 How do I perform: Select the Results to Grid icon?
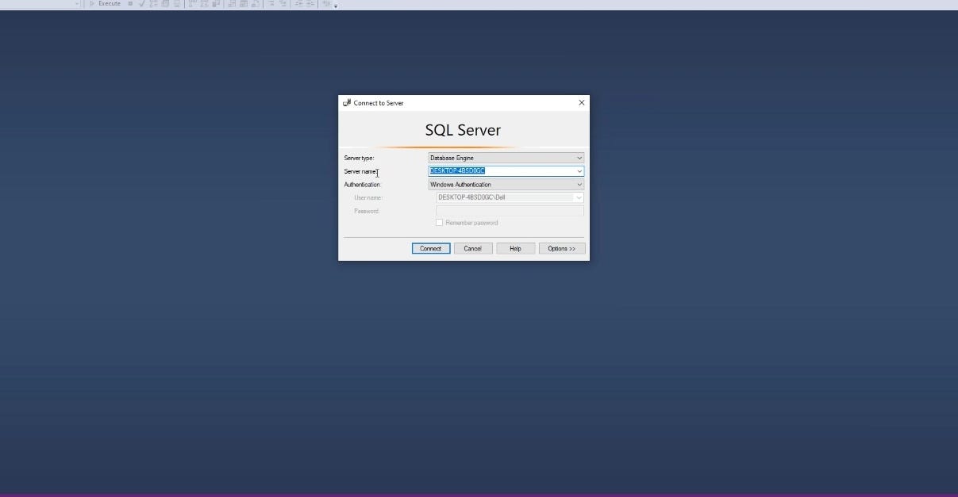coord(242,4)
